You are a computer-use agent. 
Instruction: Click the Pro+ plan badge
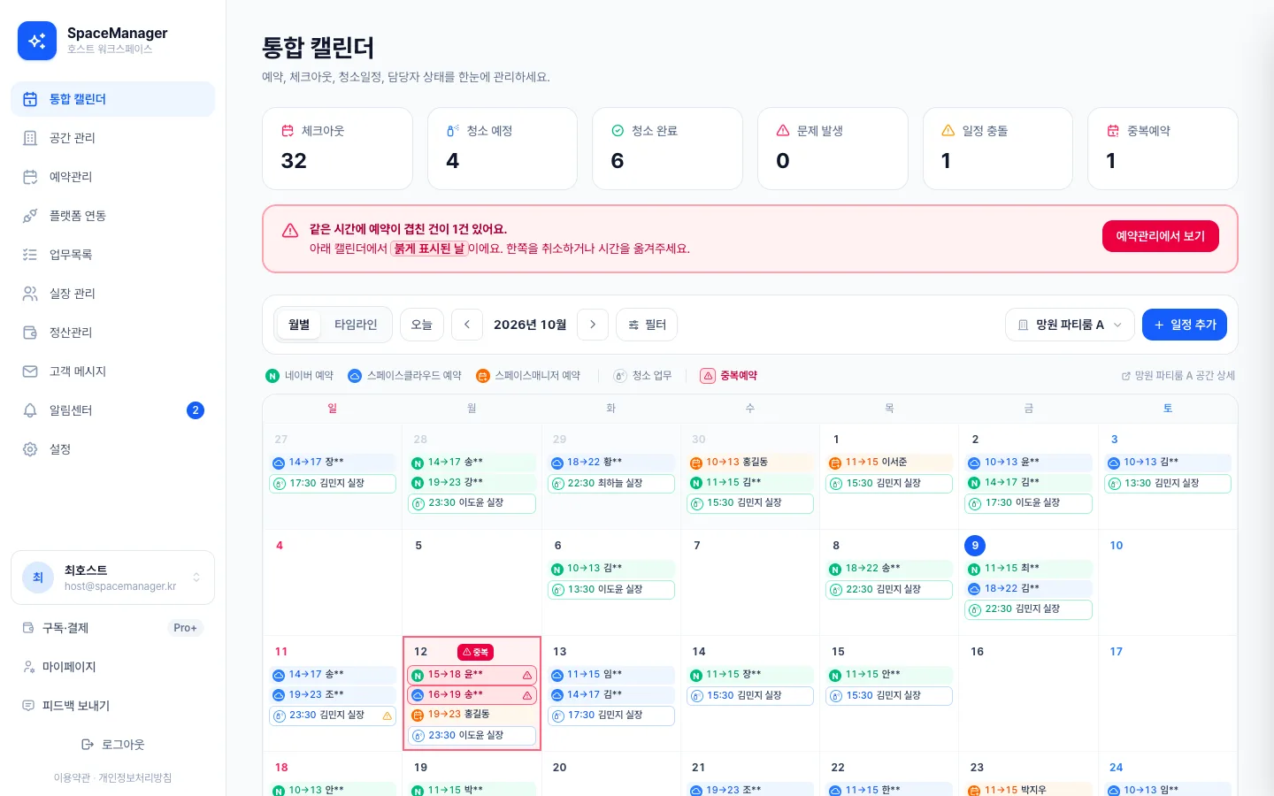[x=185, y=628]
